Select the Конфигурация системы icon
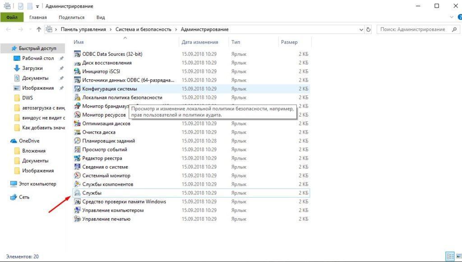Screen dimensions: 462x262 point(77,89)
